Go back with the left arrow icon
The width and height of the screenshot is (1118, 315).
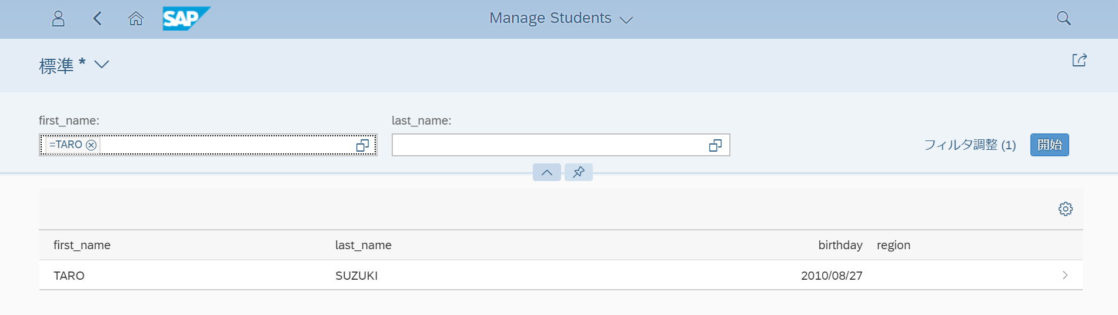click(98, 19)
